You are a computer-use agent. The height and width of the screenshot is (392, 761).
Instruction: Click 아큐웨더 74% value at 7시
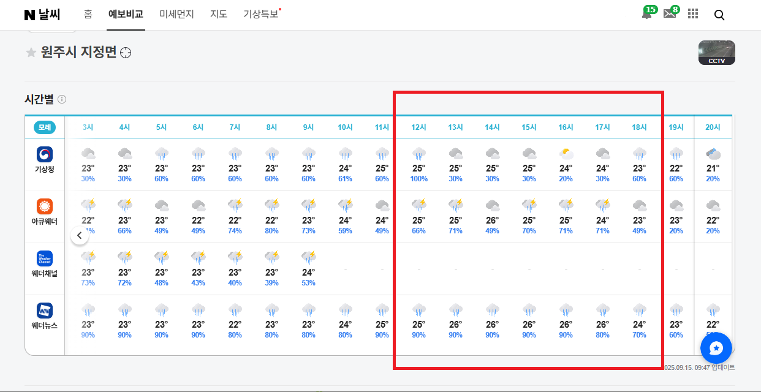(235, 231)
